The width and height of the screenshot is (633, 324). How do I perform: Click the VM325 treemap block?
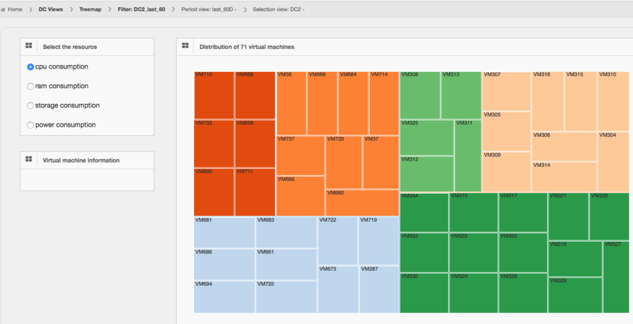427,138
